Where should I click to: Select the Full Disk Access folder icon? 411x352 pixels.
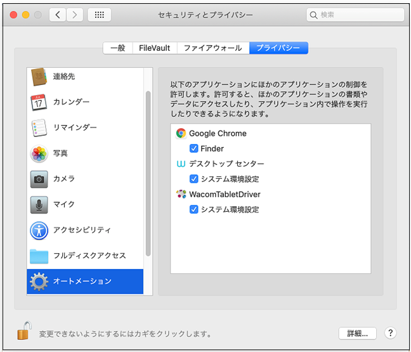[x=39, y=256]
